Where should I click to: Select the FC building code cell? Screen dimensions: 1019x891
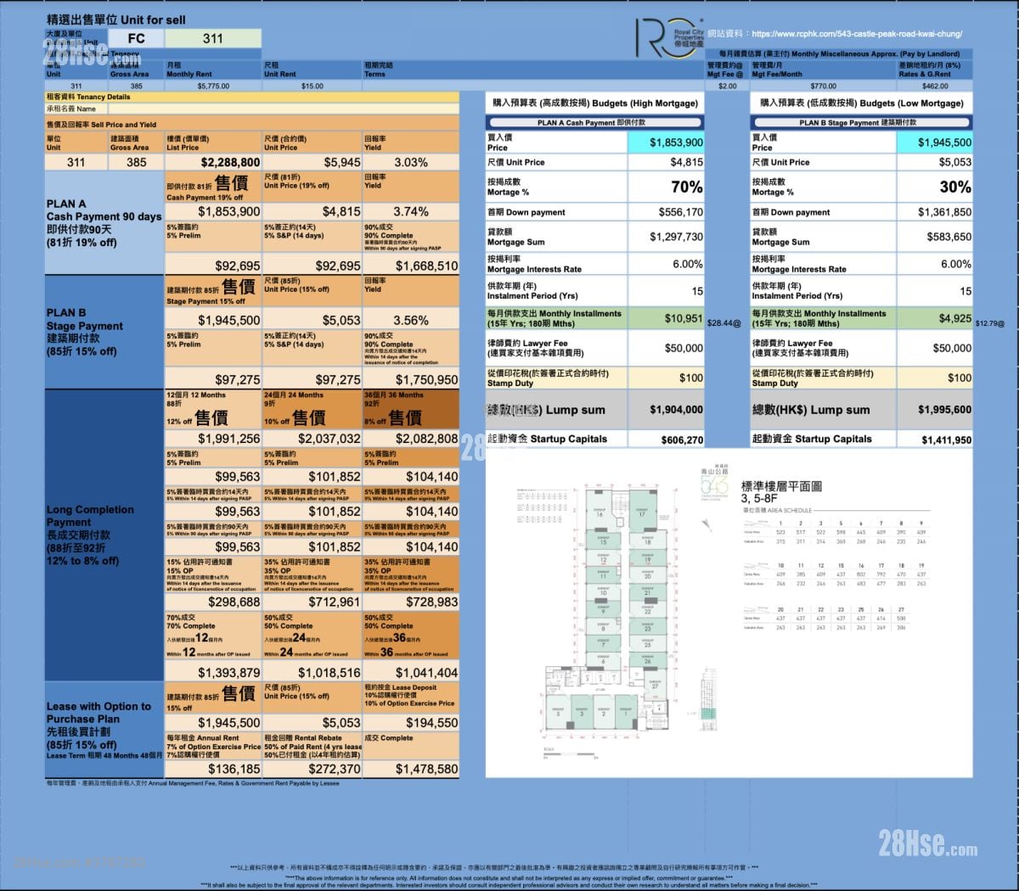[136, 38]
